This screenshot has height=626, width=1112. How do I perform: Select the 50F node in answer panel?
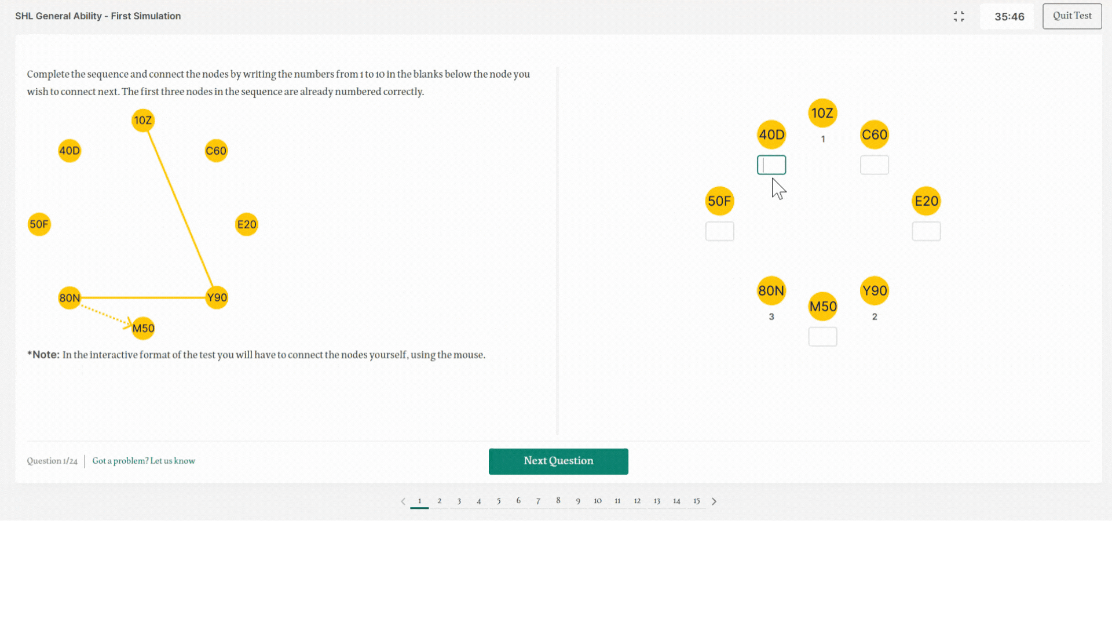tap(720, 201)
